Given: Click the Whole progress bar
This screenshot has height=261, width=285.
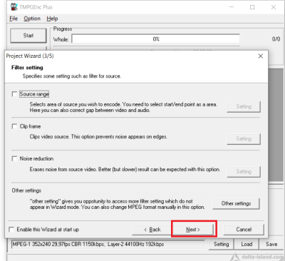Looking at the screenshot, I should 156,39.
